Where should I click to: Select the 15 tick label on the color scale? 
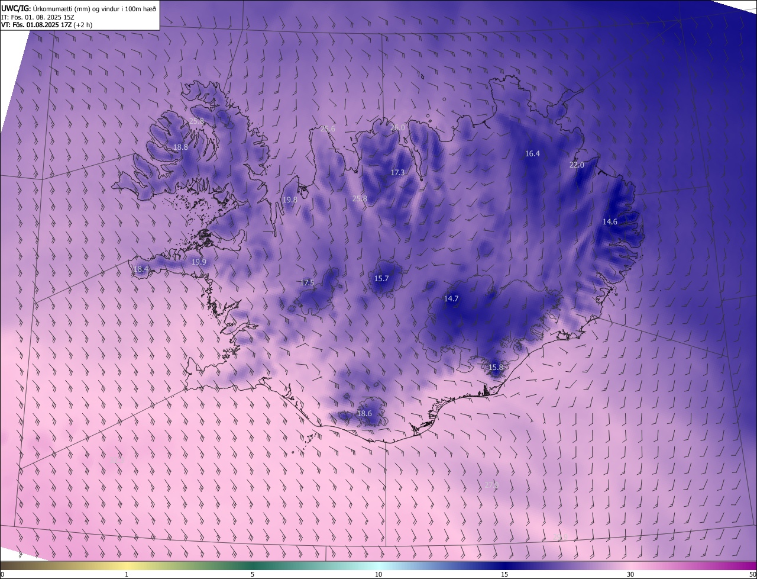coord(504,574)
